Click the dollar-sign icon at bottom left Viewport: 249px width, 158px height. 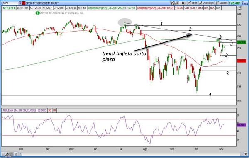coord(16,154)
